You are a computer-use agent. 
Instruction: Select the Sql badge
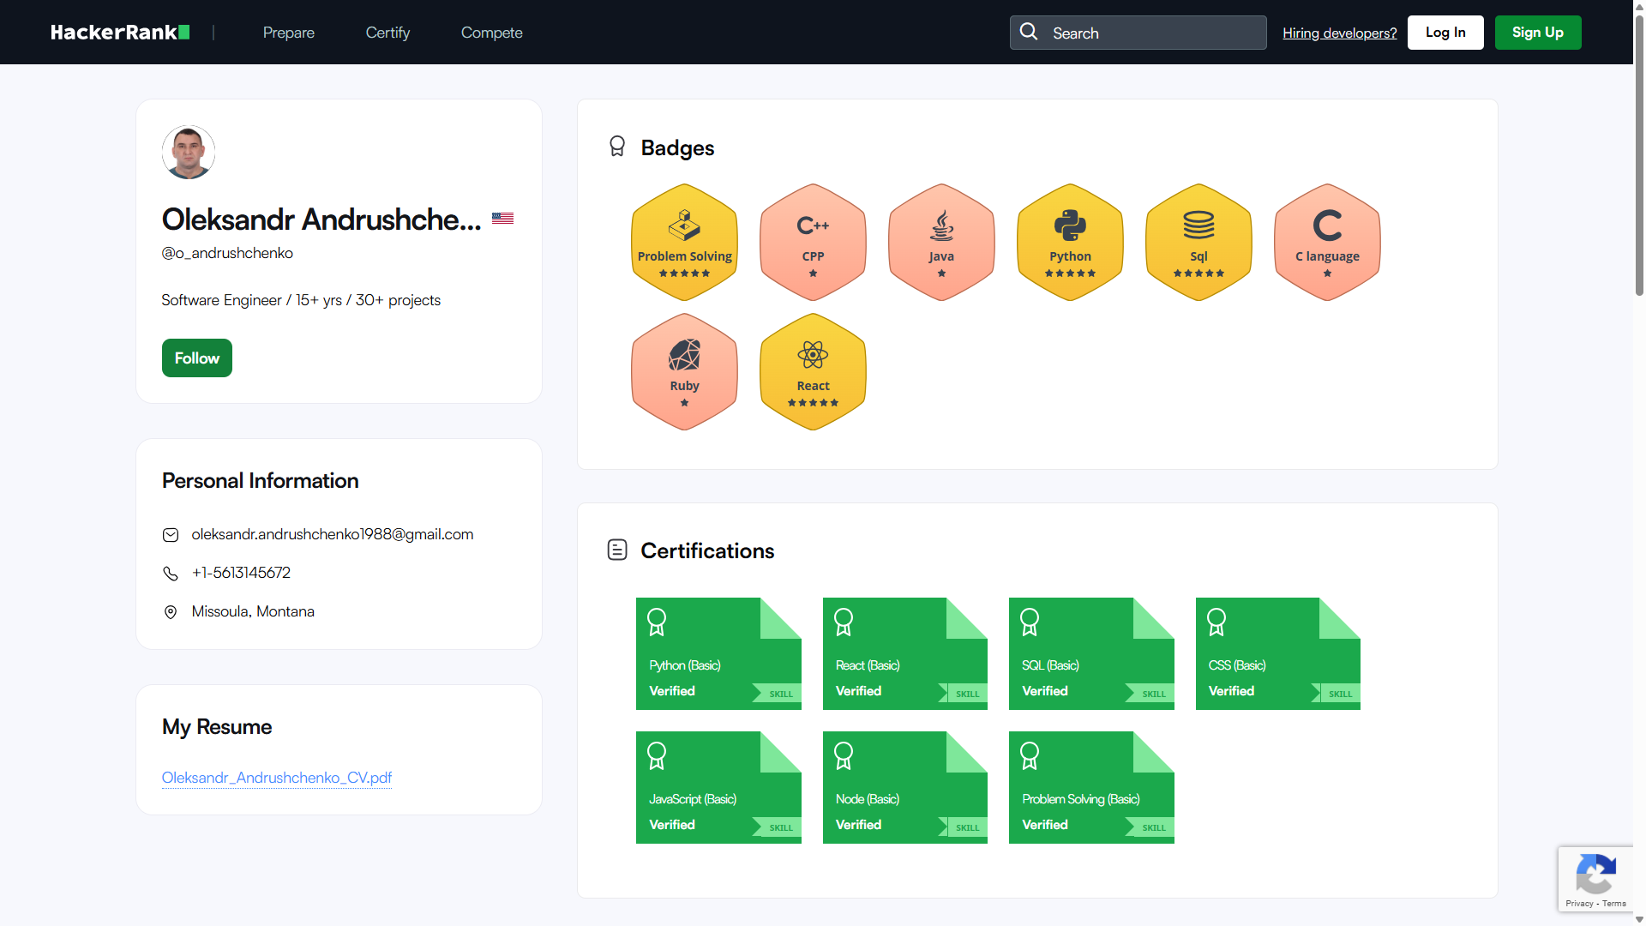point(1198,242)
